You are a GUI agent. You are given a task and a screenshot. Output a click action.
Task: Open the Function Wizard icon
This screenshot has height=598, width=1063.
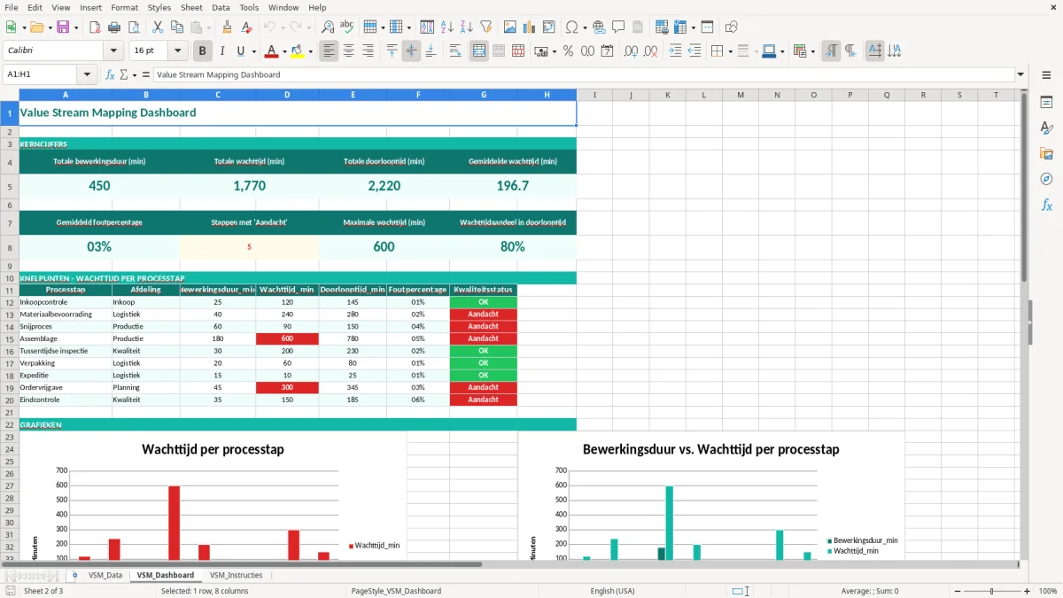pos(110,74)
